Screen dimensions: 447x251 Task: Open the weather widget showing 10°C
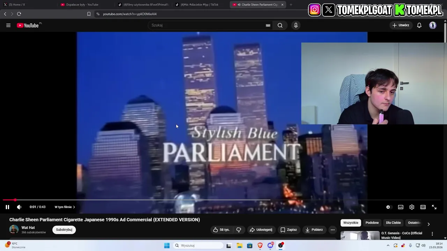point(15,245)
